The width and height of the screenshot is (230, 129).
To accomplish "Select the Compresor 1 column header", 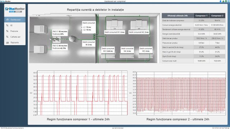I will pos(201,16).
